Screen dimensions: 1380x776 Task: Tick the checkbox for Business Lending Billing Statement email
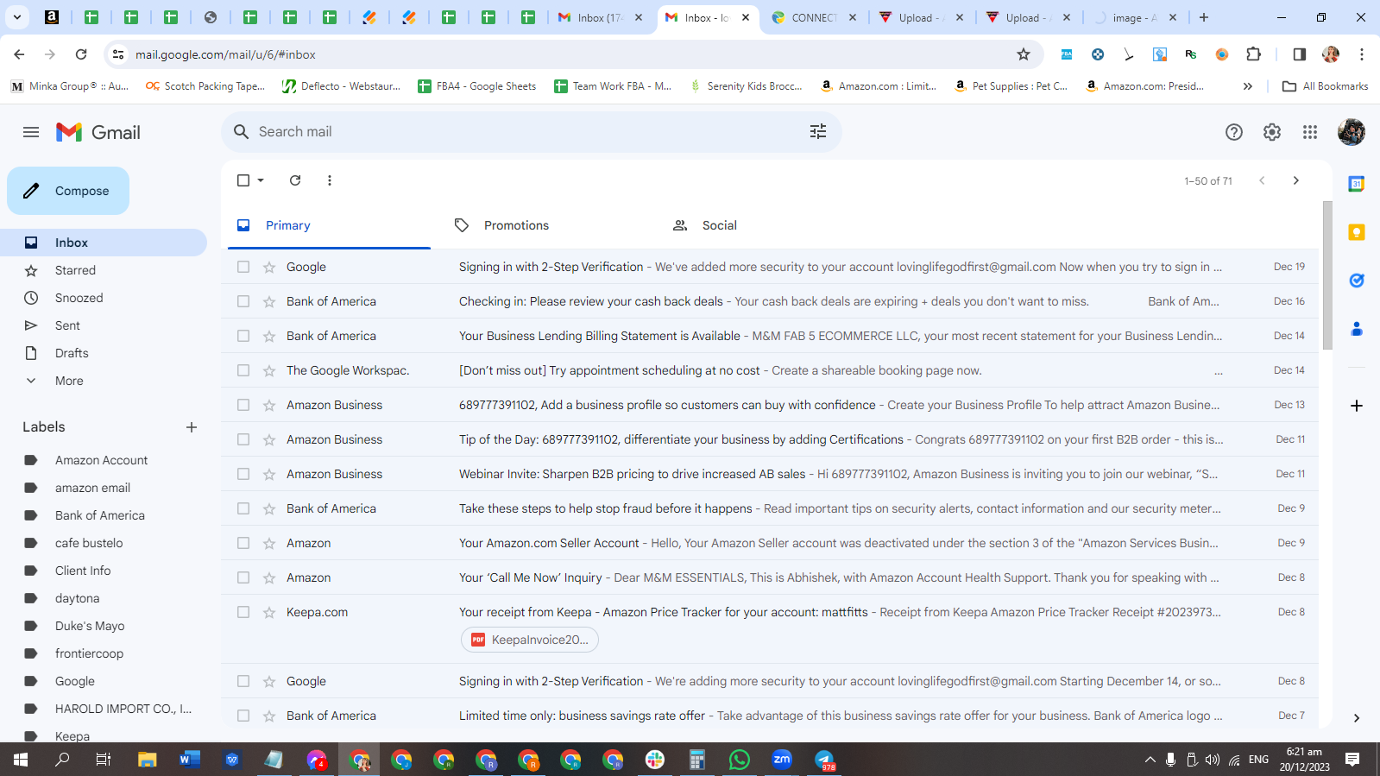click(243, 336)
